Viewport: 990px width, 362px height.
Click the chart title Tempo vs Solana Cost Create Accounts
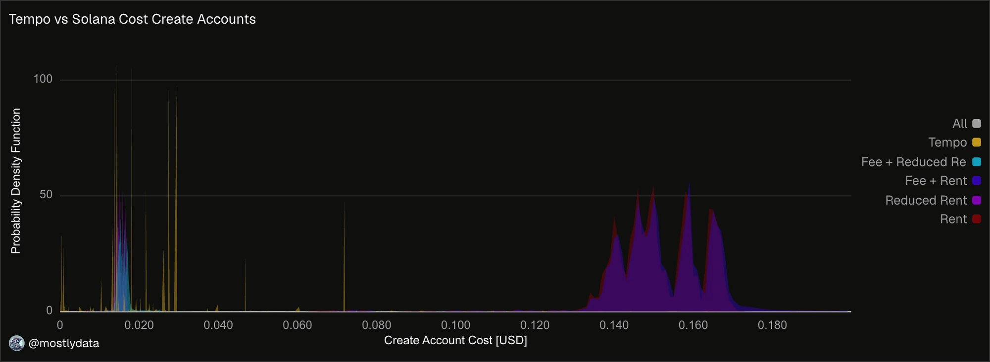132,19
